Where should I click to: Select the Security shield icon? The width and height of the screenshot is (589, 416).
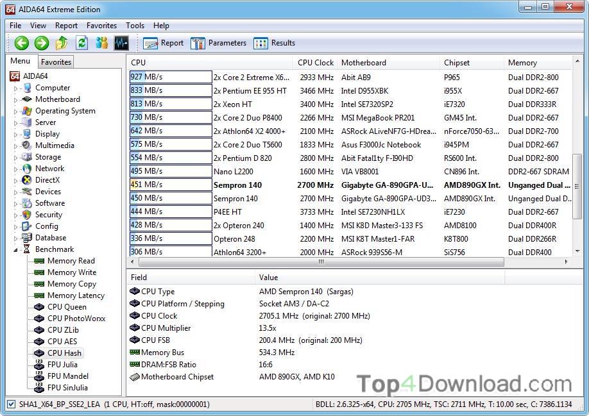click(x=27, y=215)
